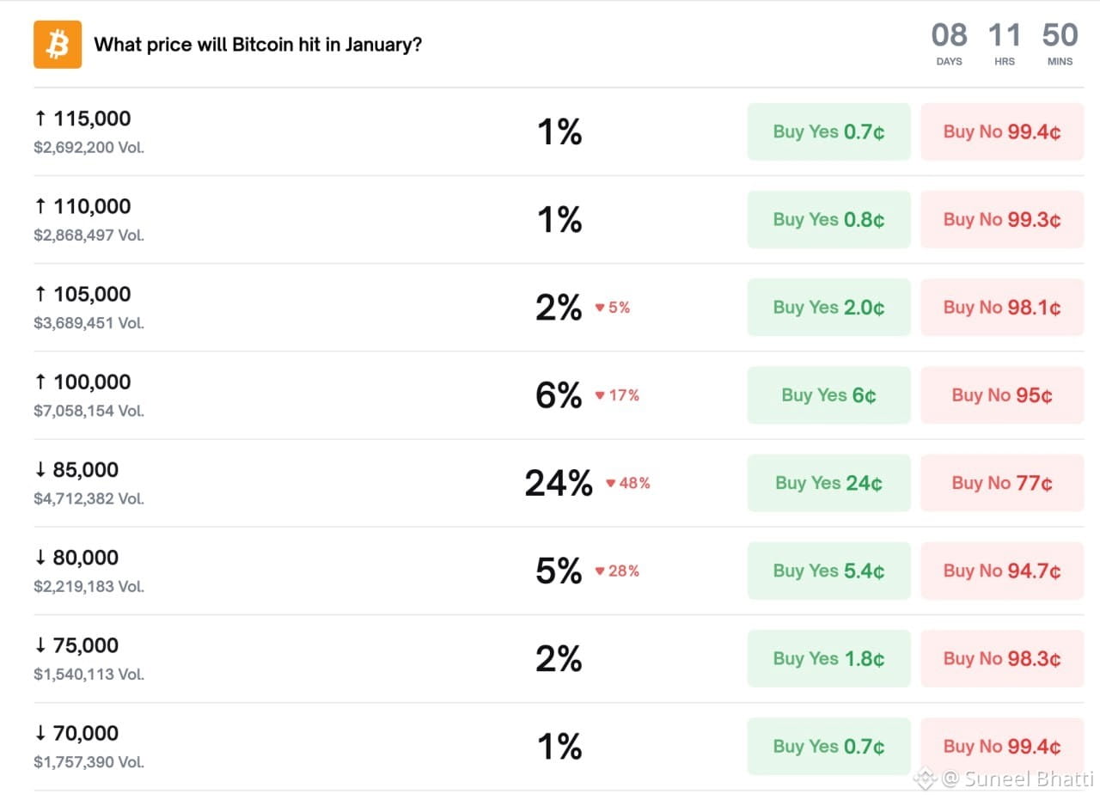Click the 24% probability for ↓ 85,000
The height and width of the screenshot is (800, 1100).
(559, 484)
